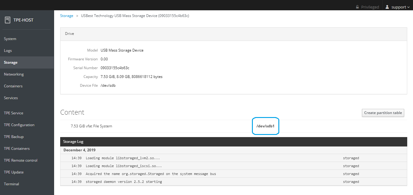The height and width of the screenshot is (195, 413).
Task: Open TPE Service page
Action: [14, 113]
